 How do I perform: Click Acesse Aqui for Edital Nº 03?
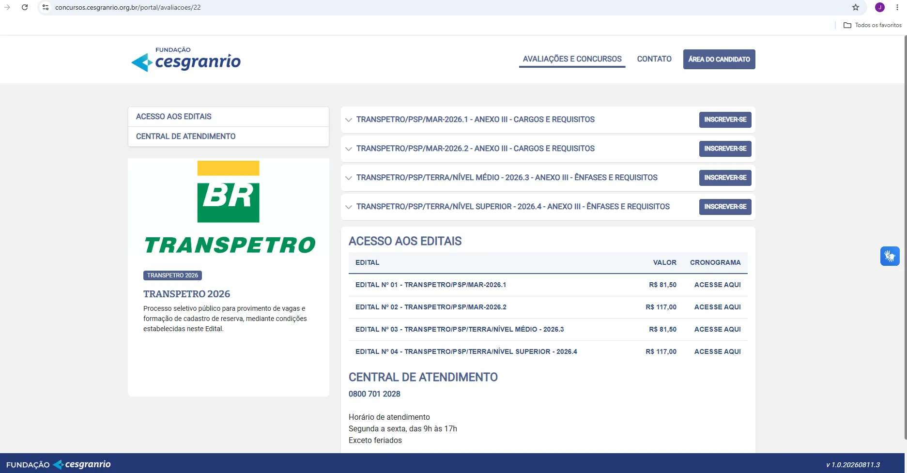[x=718, y=329]
